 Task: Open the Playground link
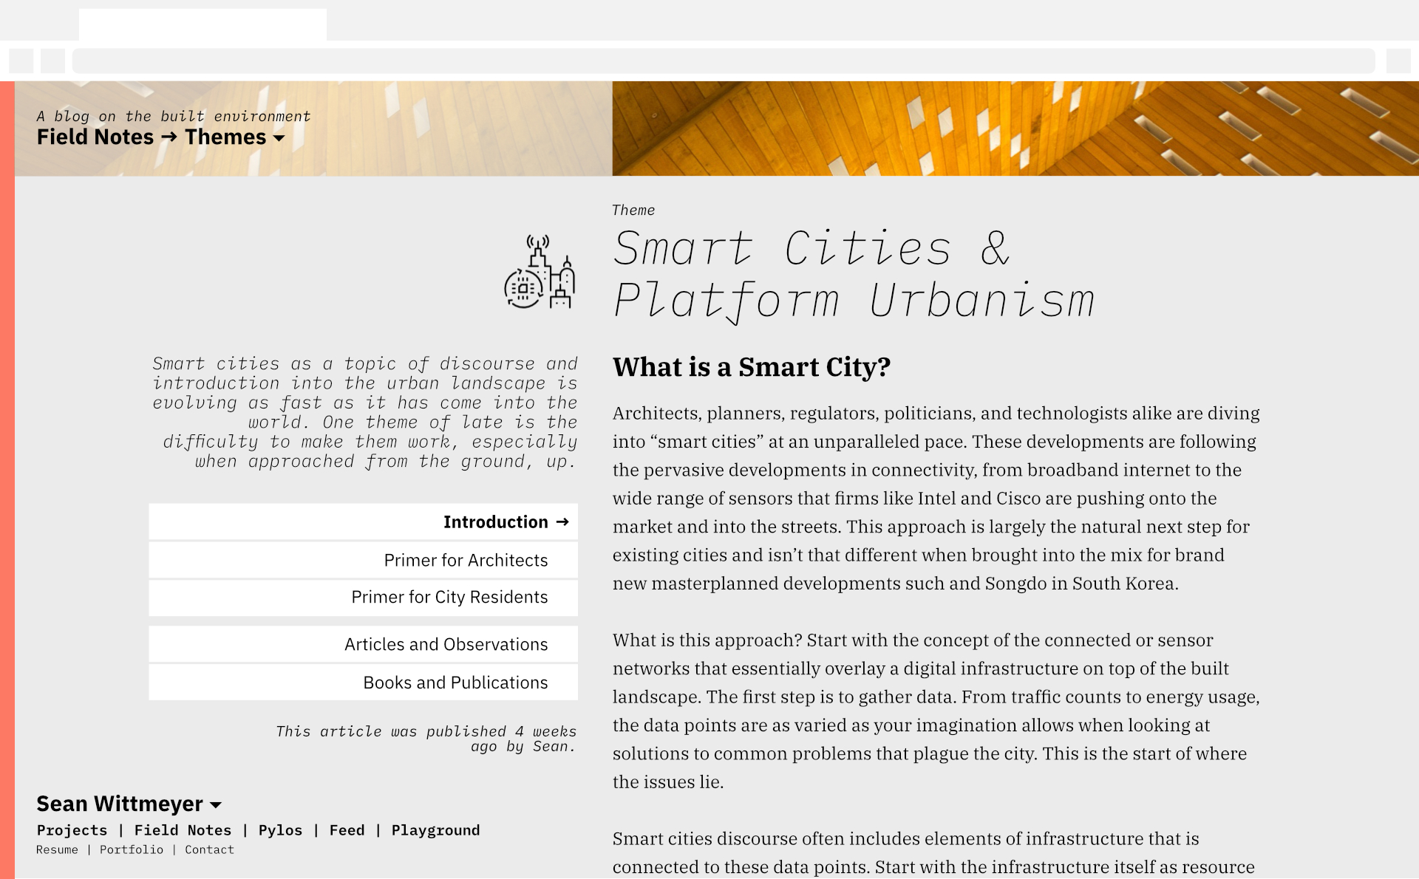435,830
